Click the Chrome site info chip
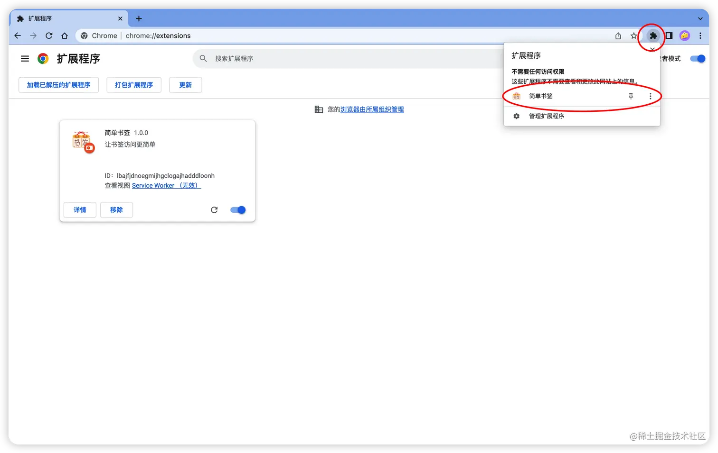This screenshot has height=453, width=718. coord(99,36)
